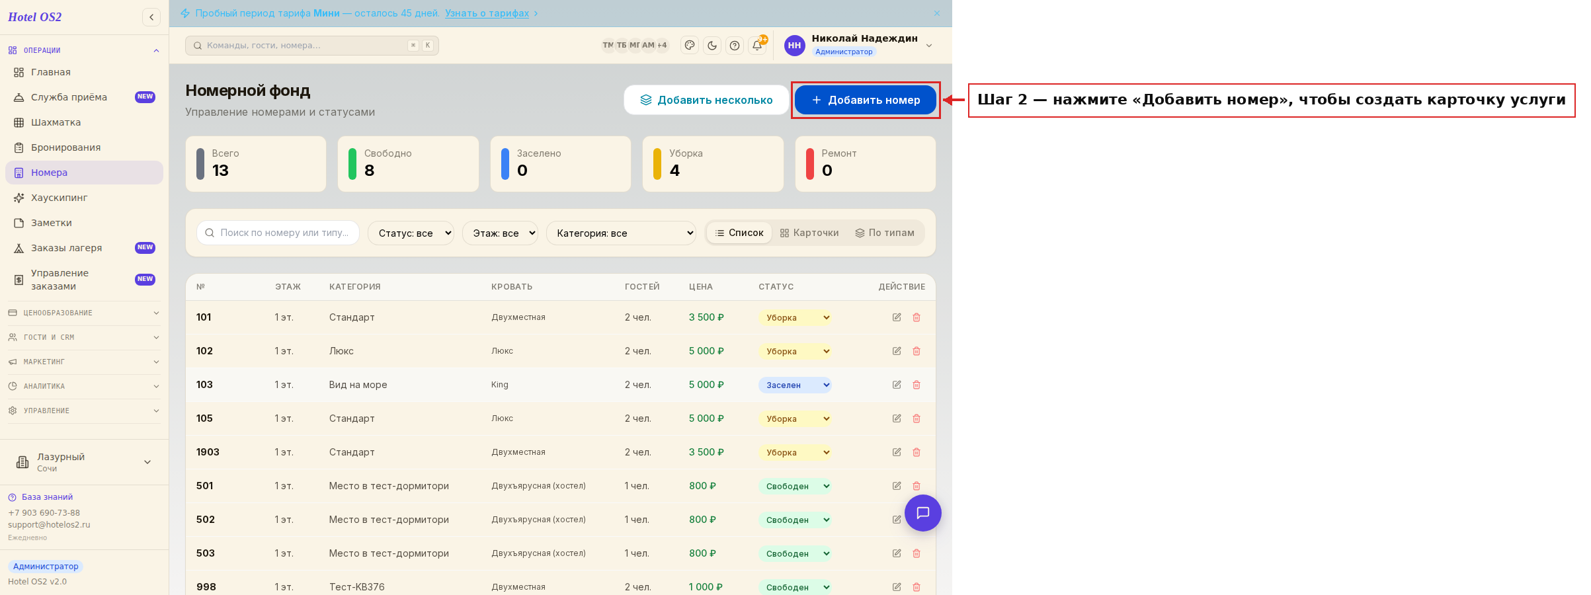Expand the Ценообразование sidebar section
1591x595 pixels.
coord(84,313)
